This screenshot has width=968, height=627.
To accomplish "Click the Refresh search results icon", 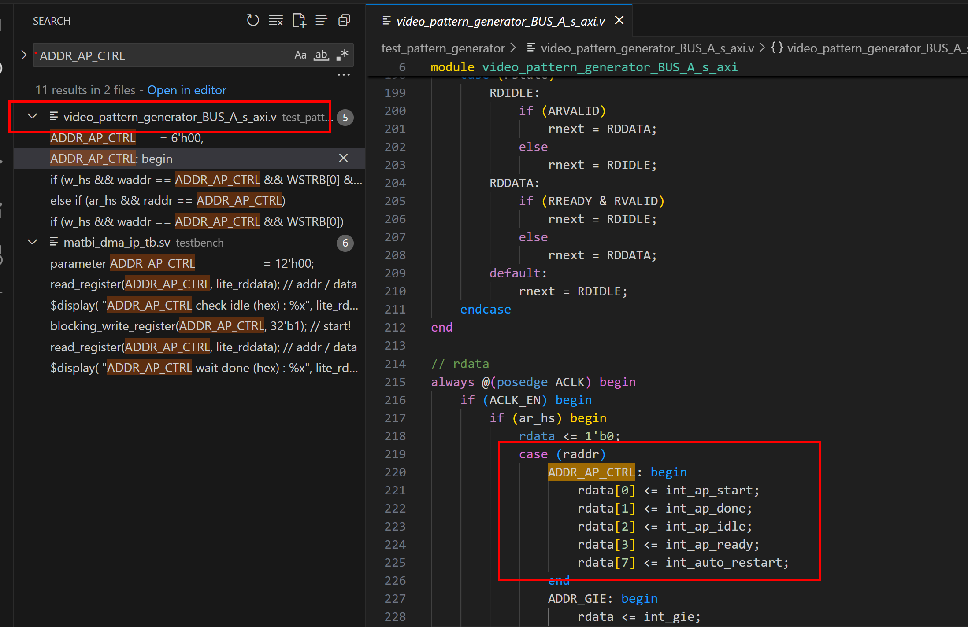I will click(x=253, y=20).
